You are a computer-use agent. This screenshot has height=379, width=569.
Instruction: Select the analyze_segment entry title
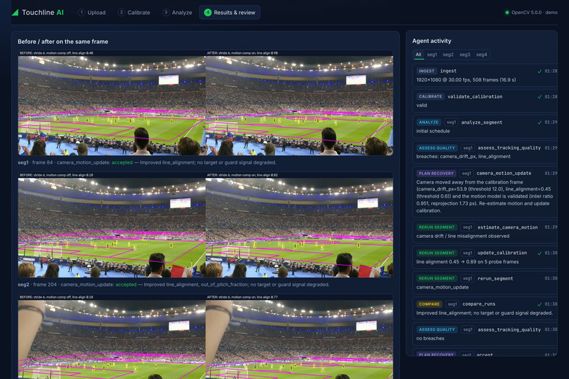point(481,123)
